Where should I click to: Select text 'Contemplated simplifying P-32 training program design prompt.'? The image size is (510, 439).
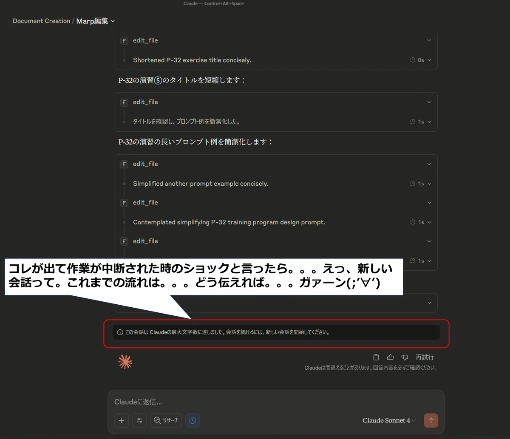pyautogui.click(x=229, y=222)
